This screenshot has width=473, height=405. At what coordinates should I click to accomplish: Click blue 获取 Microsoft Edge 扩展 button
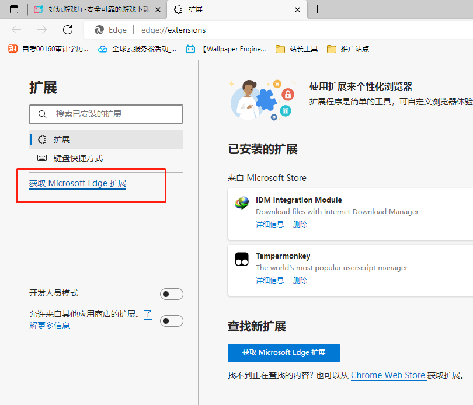click(284, 353)
